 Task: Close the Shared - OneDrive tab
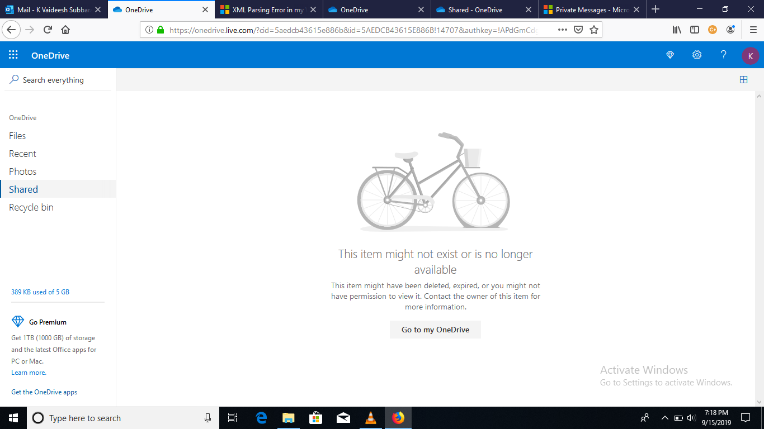[528, 9]
